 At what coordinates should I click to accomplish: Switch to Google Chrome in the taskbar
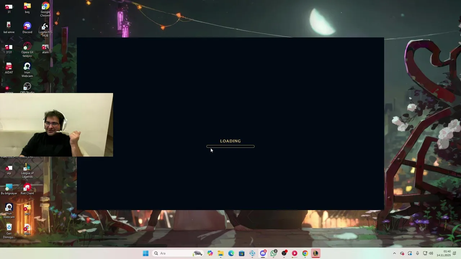click(x=305, y=253)
